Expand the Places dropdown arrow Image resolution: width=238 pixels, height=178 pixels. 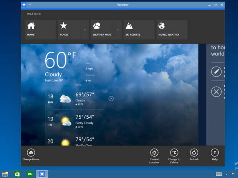85,30
